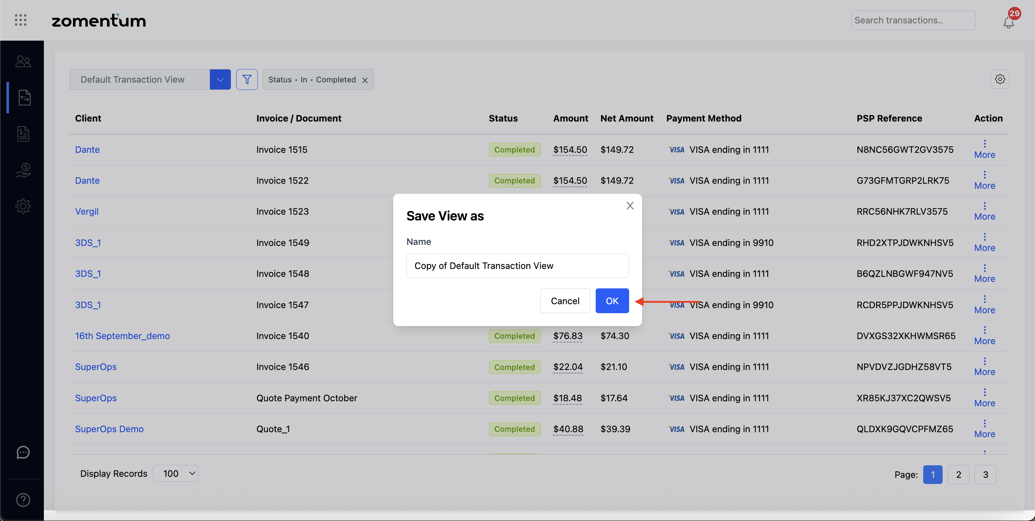Open the table column settings gear
1035x521 pixels.
(1000, 79)
